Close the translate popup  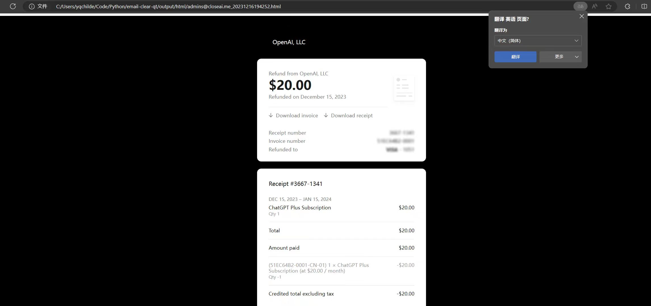coord(582,16)
